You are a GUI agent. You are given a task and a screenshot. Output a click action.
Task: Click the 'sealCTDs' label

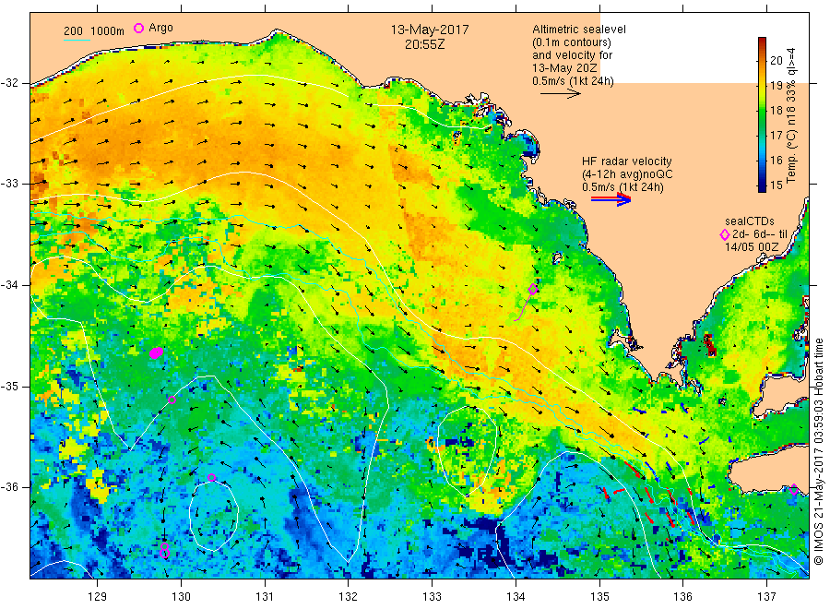click(750, 221)
